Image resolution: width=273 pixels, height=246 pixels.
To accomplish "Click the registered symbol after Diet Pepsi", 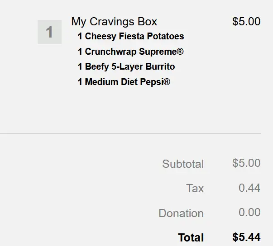I will pos(167,81).
